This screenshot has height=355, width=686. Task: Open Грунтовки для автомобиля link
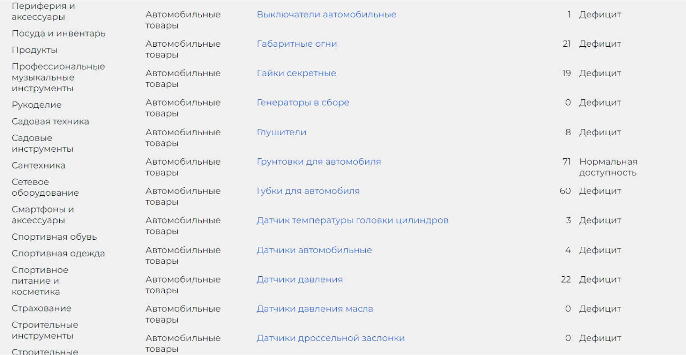(x=319, y=161)
